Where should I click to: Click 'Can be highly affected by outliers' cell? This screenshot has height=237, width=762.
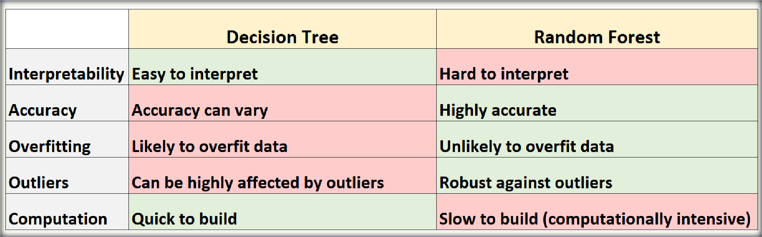click(282, 175)
